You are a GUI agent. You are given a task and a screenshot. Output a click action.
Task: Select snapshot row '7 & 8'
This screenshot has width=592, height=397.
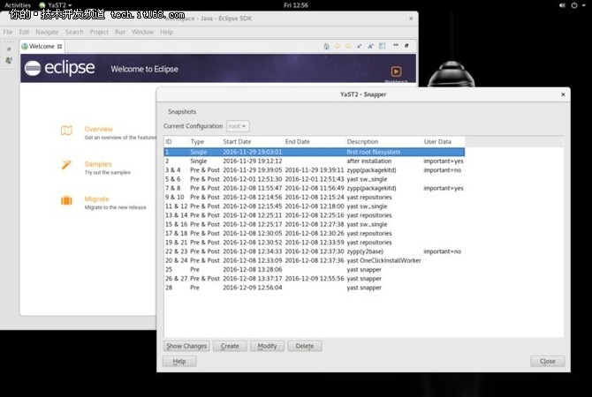315,188
